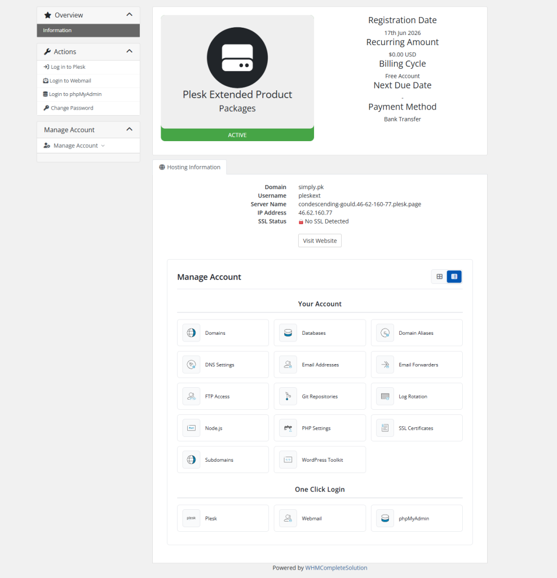This screenshot has width=557, height=578.
Task: Click the No SSL Detected text
Action: point(326,221)
